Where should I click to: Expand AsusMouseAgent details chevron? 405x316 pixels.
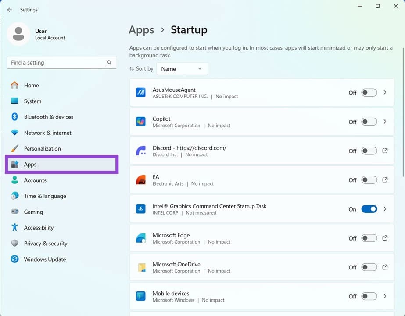pos(385,93)
